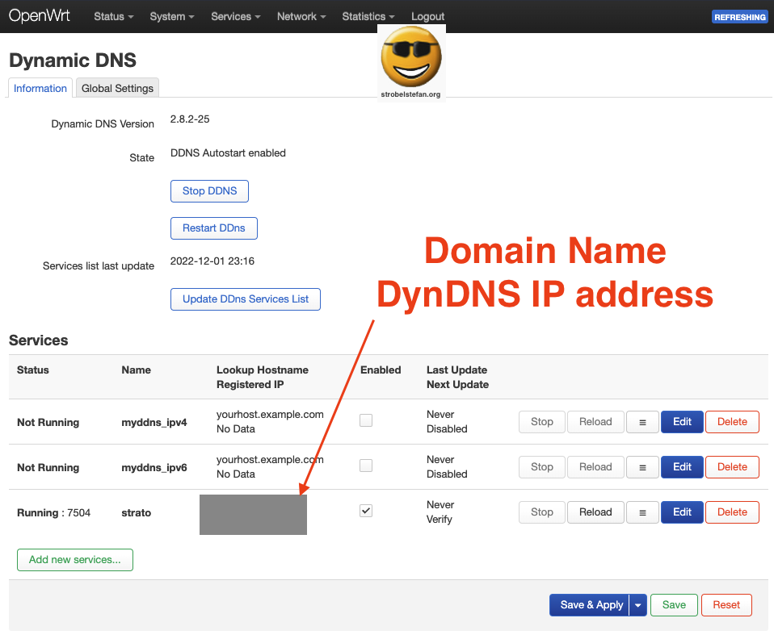Edit the strato service entry

tap(682, 512)
